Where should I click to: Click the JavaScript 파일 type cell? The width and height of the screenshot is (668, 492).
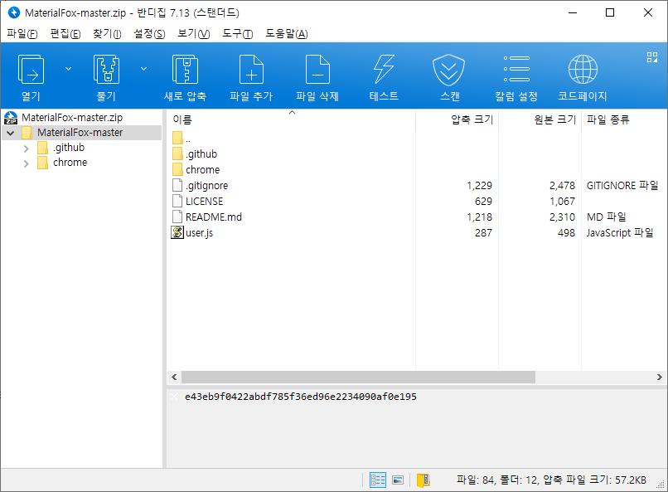620,233
